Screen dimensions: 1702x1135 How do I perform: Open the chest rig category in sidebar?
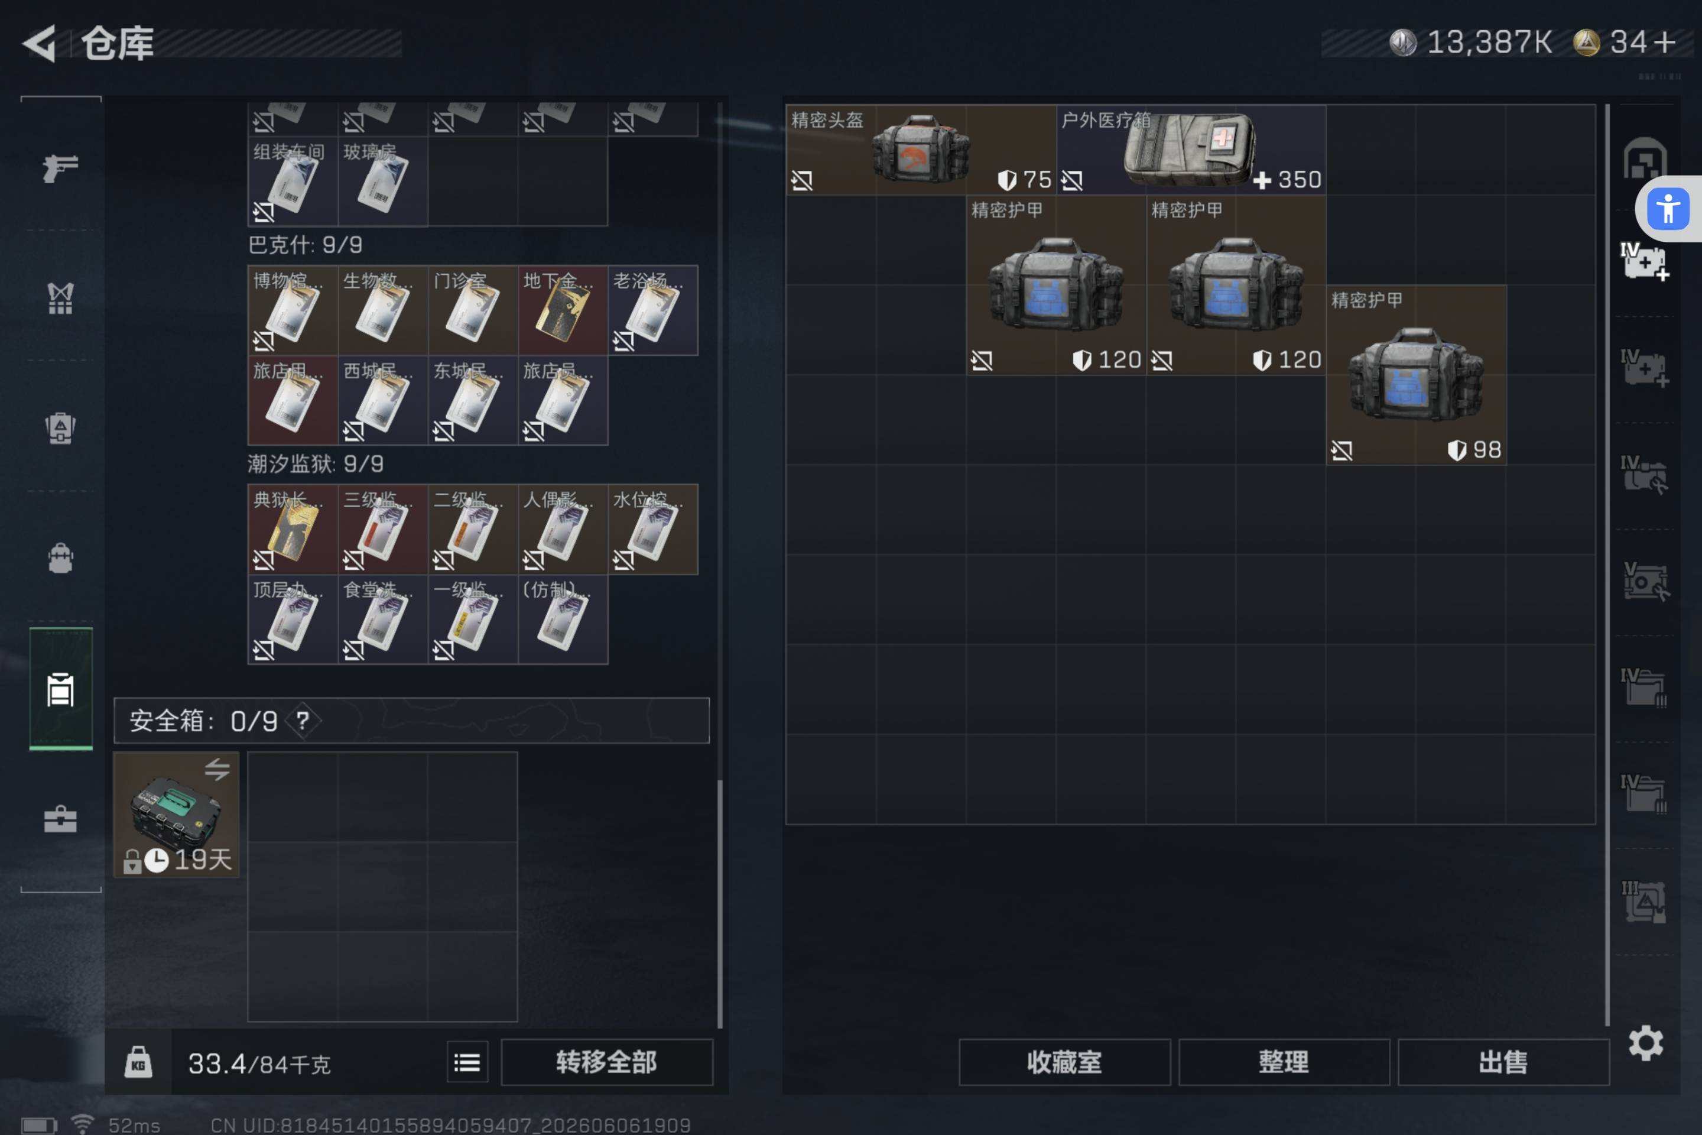coord(60,298)
